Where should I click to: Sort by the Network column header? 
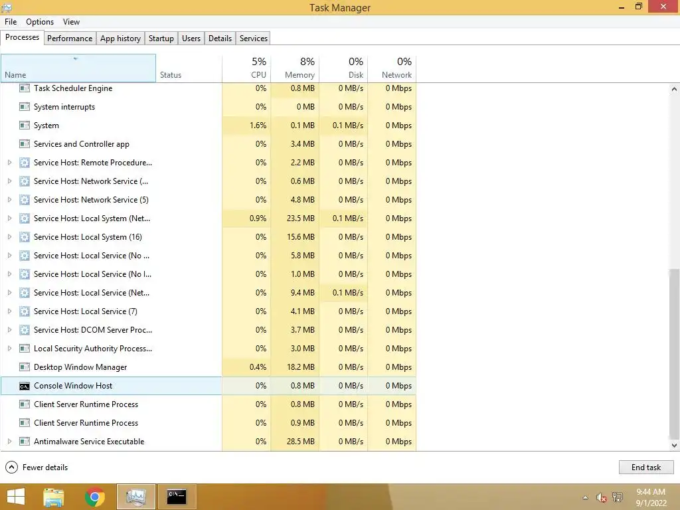point(392,68)
